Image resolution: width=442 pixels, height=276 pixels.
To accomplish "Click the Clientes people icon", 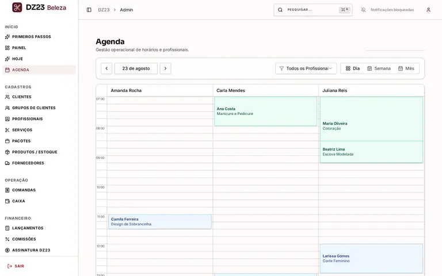I will click(7, 97).
